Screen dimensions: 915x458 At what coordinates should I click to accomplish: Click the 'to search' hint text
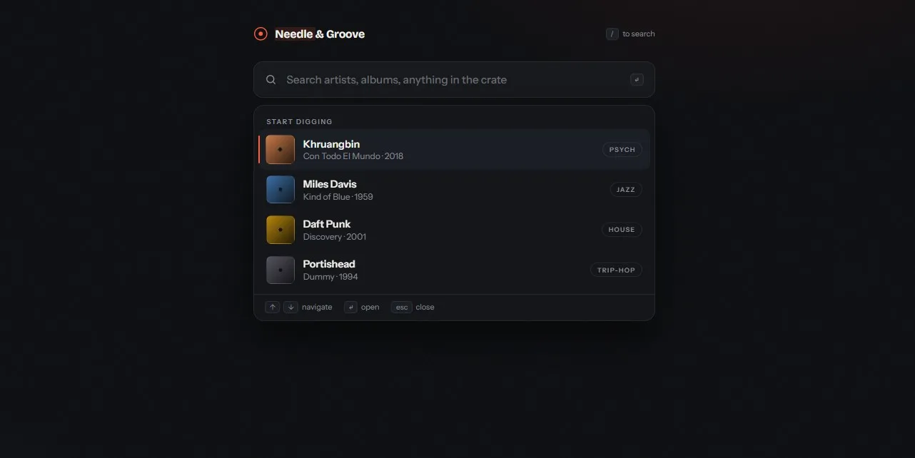[x=639, y=34]
